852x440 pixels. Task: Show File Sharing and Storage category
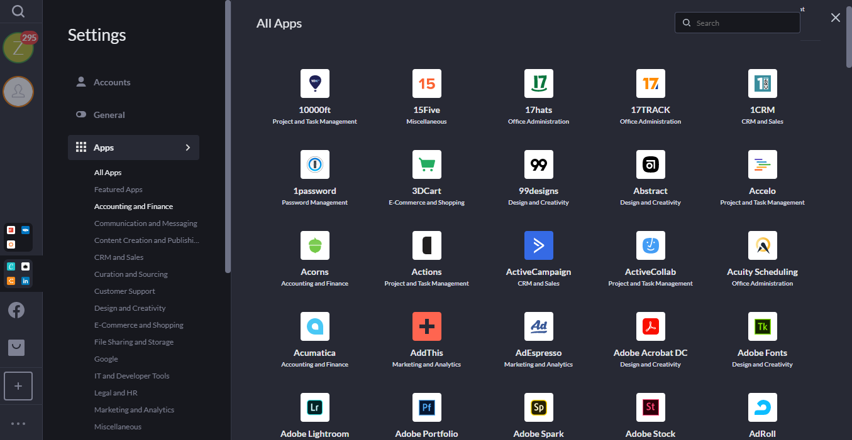[134, 342]
